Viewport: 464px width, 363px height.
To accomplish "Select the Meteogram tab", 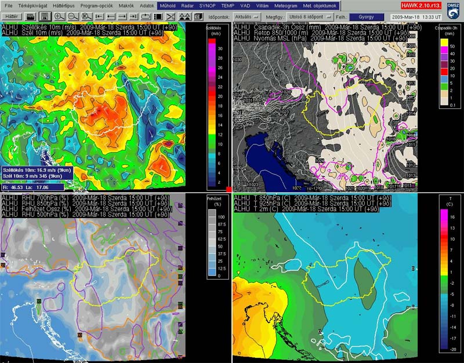I will point(285,5).
